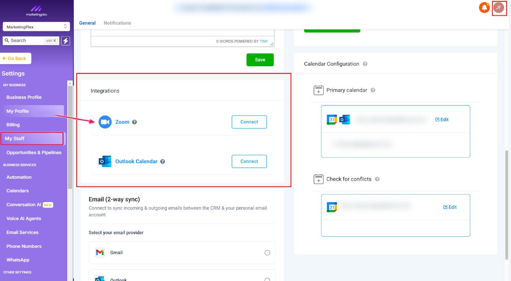Viewport: 511px width, 281px height.
Task: Click the Check for conflicts calendar icon
Action: (x=318, y=179)
